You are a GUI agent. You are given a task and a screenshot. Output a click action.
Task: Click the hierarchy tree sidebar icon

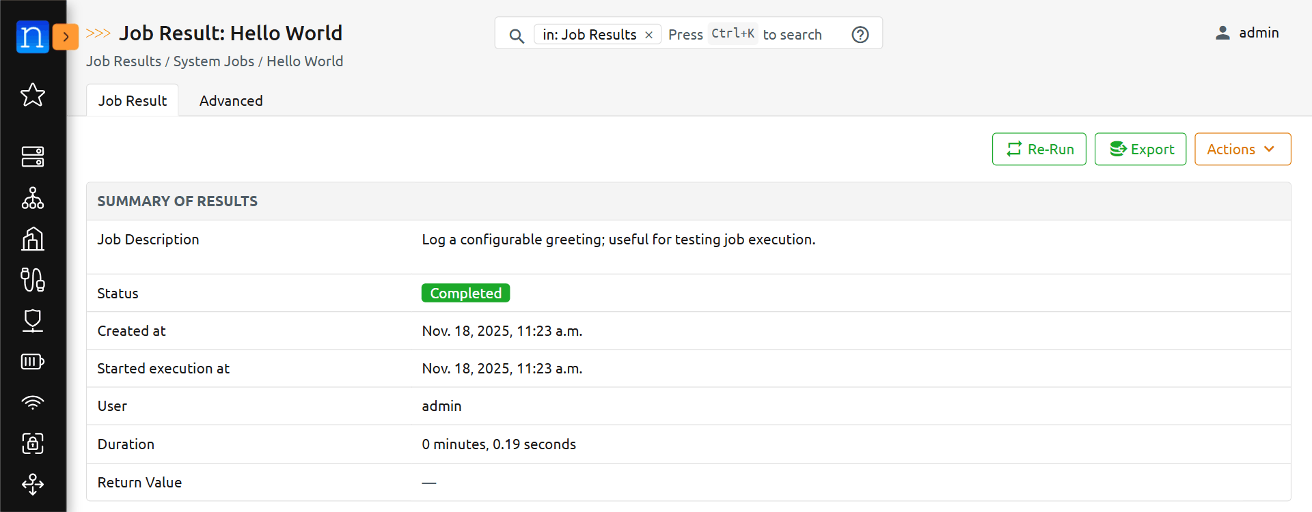pos(32,198)
